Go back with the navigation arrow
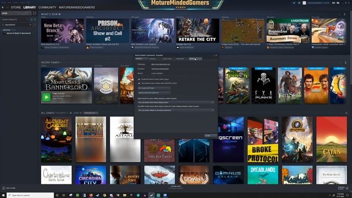 [x=3, y=7]
